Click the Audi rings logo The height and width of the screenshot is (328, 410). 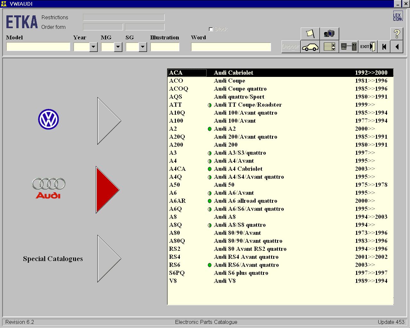[48, 188]
